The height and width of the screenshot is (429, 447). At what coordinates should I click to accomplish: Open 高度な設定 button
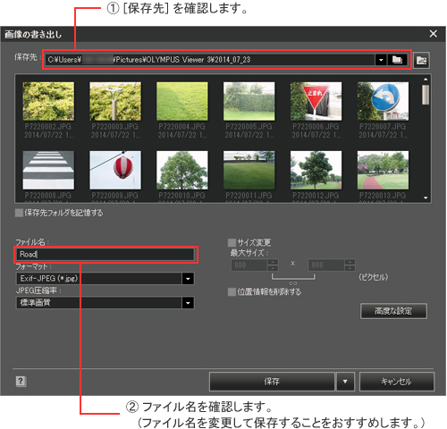pyautogui.click(x=393, y=311)
